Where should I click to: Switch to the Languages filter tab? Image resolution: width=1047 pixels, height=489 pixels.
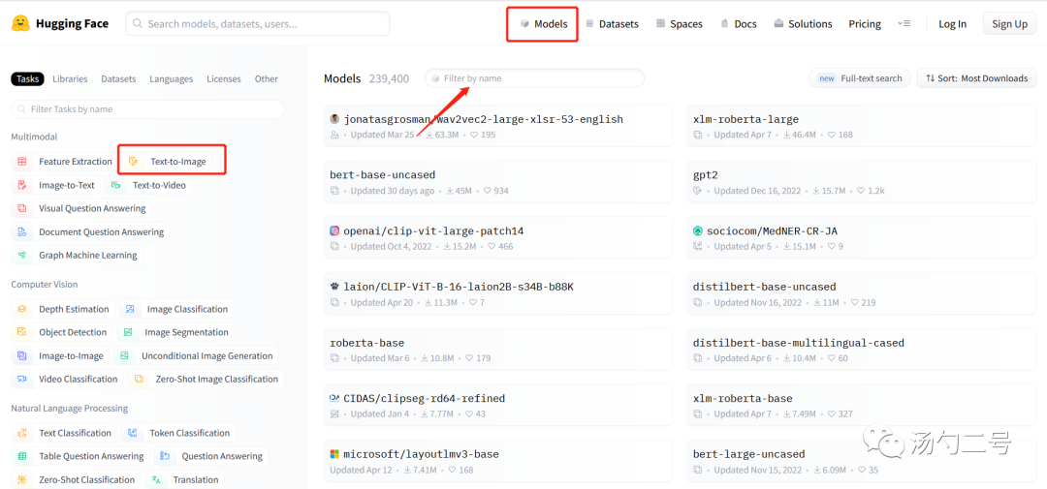171,78
